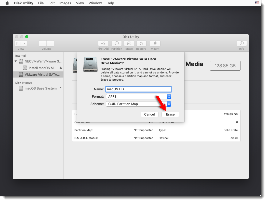The height and width of the screenshot is (202, 267).
Task: Click the hard drive icon in erase dialog
Action: 90,65
